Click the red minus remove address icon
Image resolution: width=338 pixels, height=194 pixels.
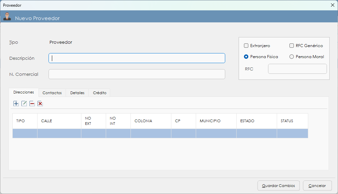pyautogui.click(x=32, y=104)
